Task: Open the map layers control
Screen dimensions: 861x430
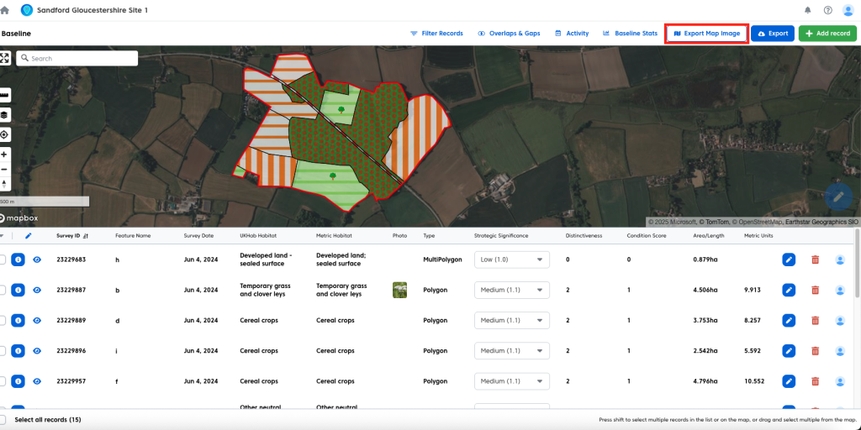Action: click(x=4, y=115)
